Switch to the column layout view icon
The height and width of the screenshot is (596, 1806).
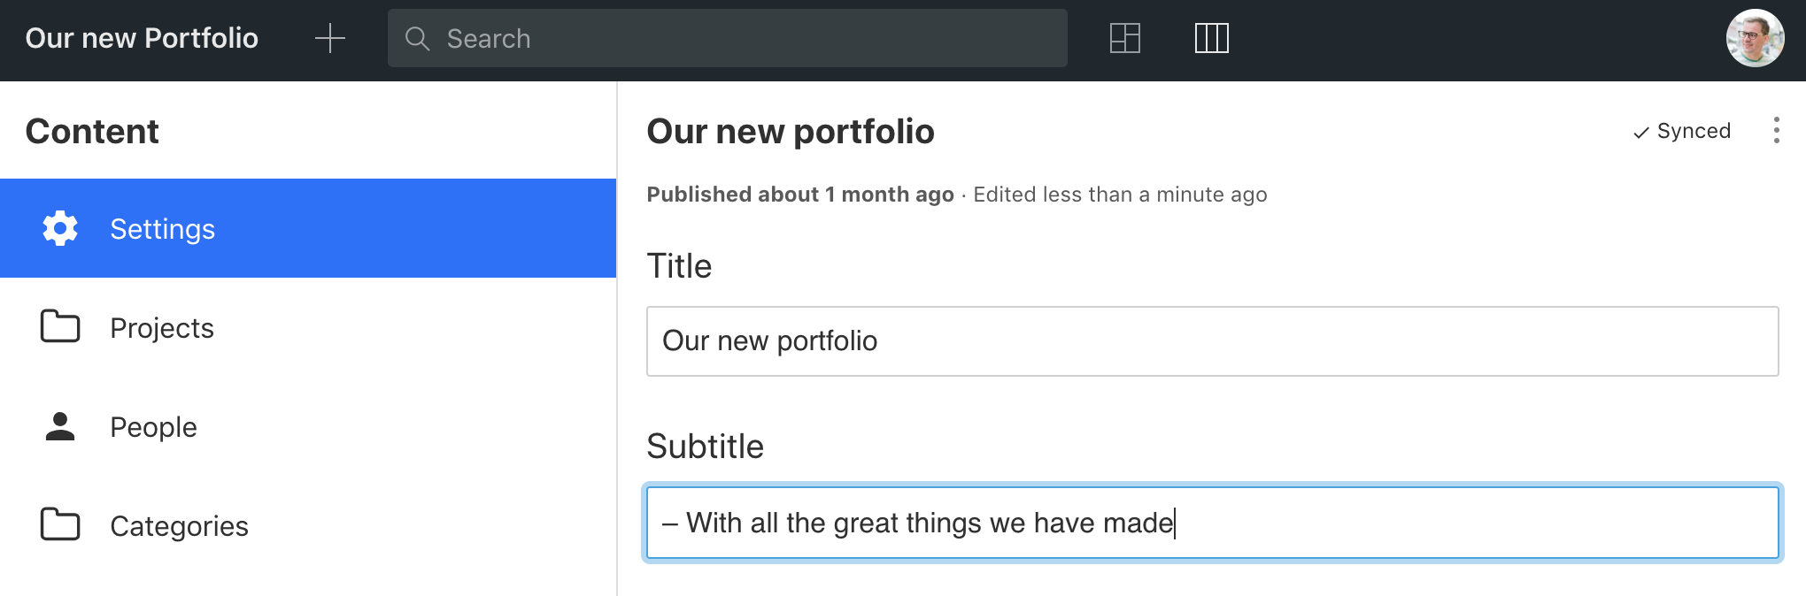tap(1212, 38)
